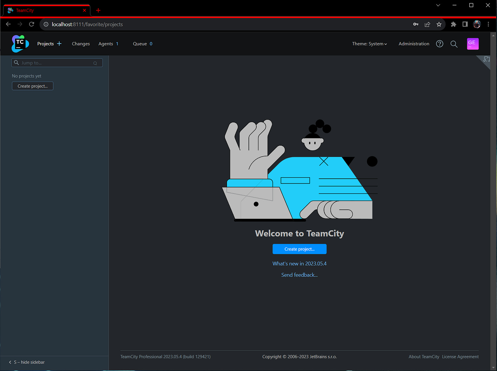
Task: Open Chrome three-dot menu
Action: coord(488,24)
